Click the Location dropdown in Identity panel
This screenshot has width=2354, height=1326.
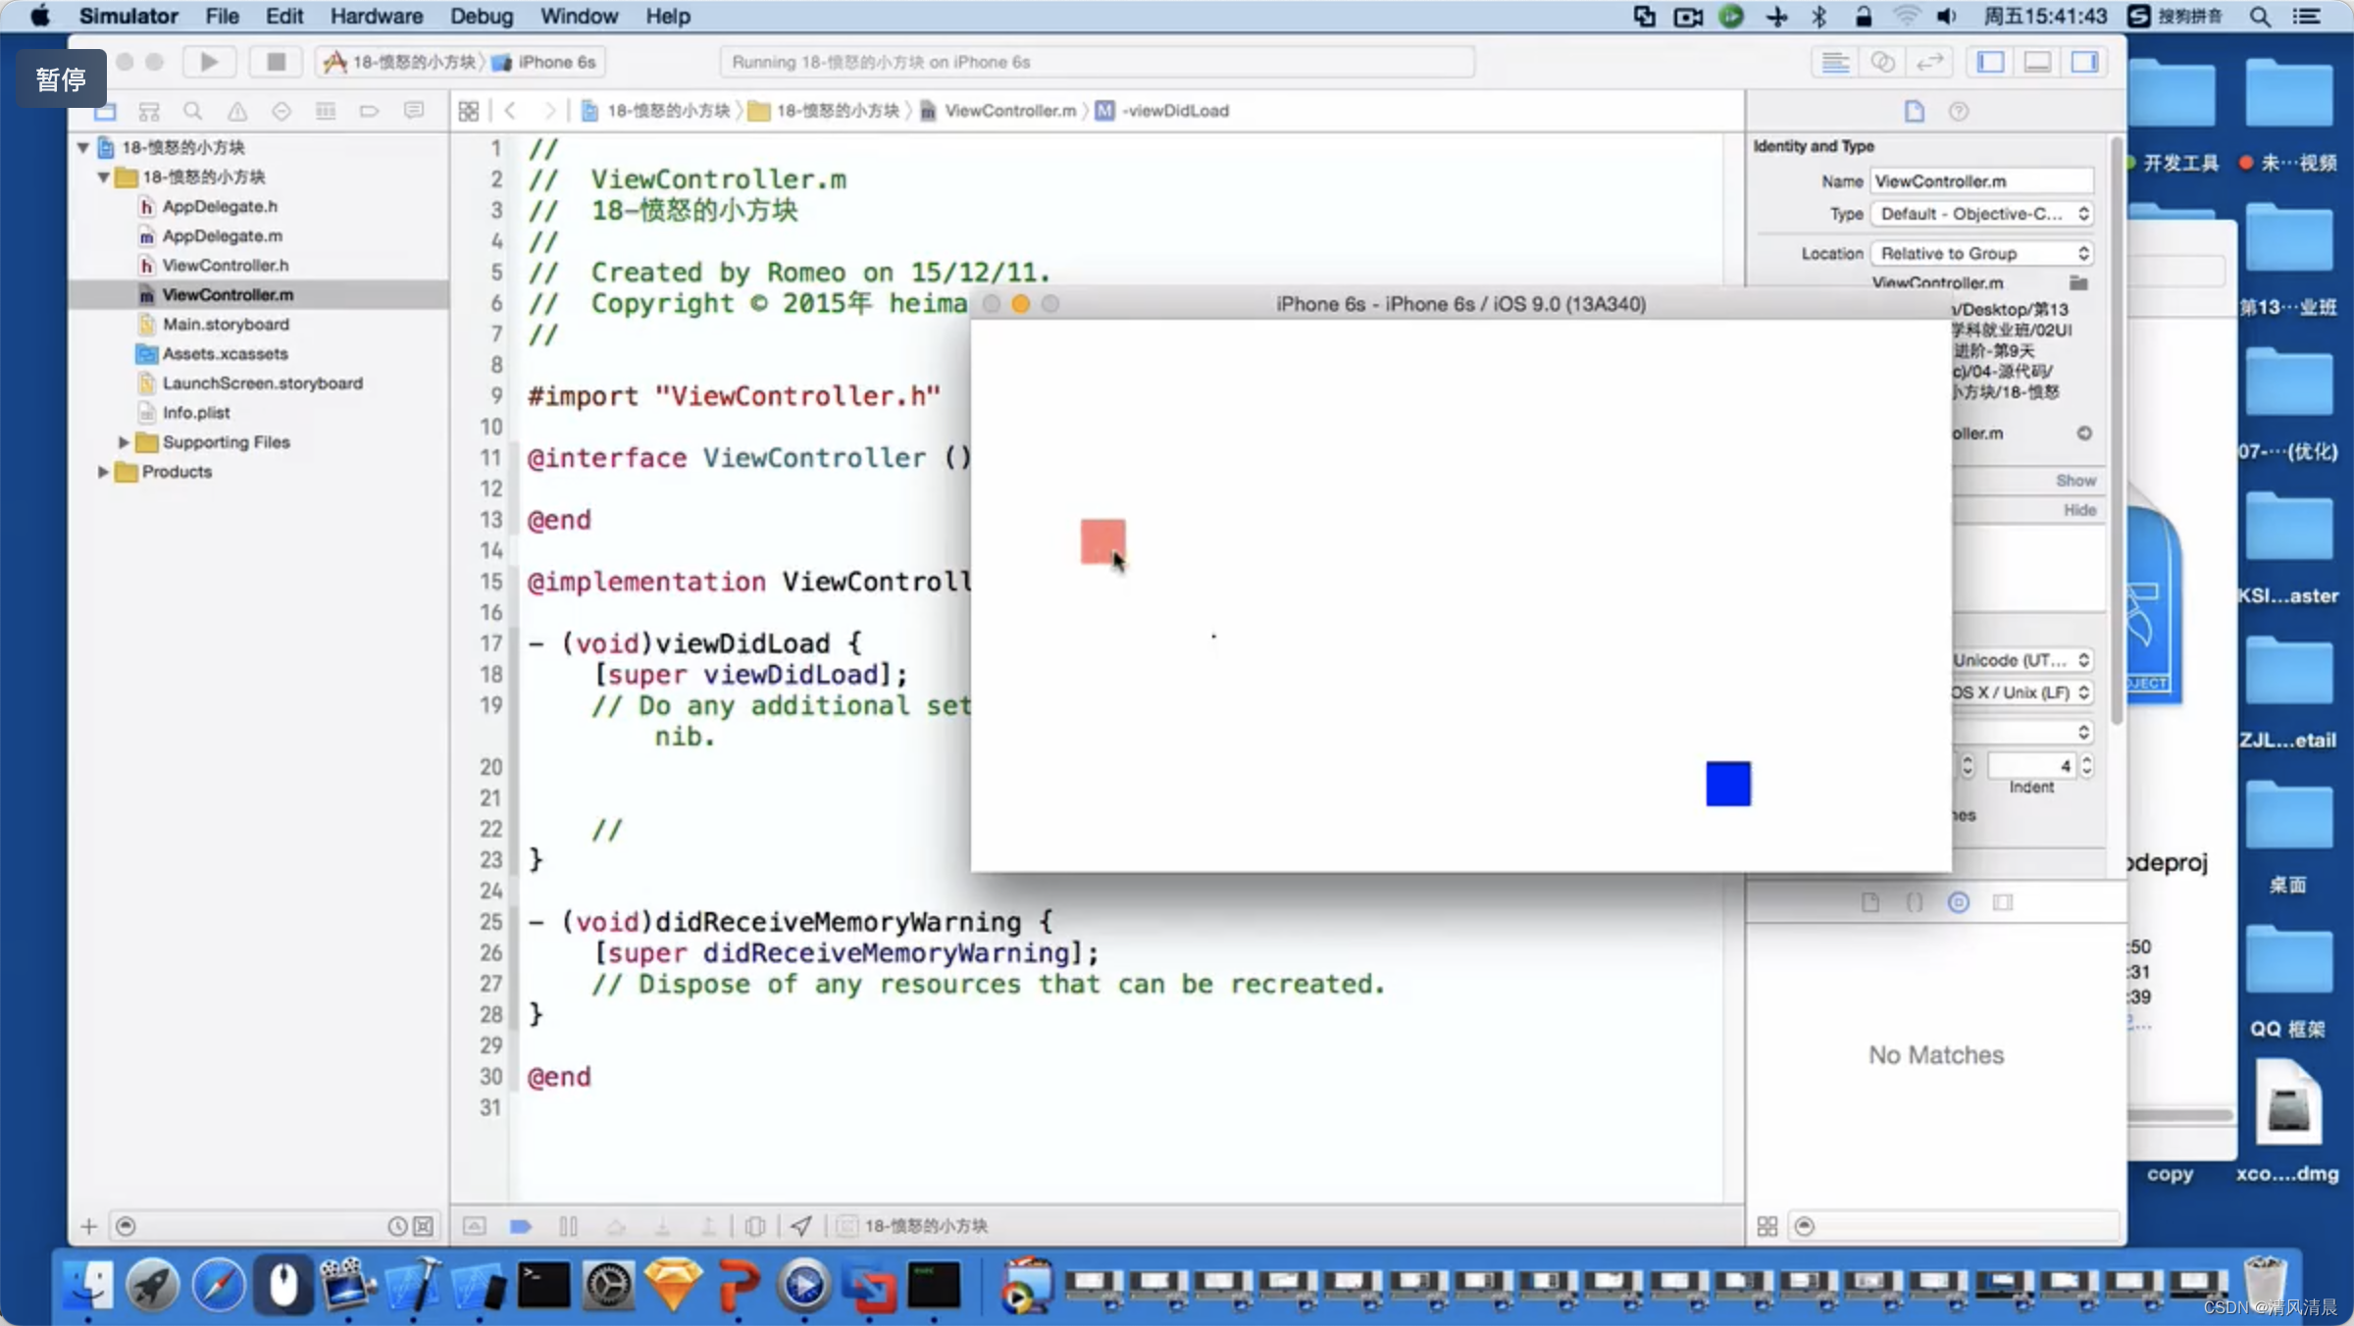[x=1980, y=252]
